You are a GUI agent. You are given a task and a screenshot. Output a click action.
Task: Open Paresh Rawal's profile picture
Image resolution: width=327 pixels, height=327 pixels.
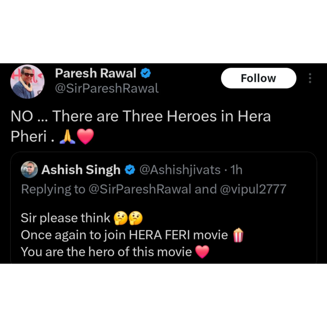pyautogui.click(x=27, y=81)
